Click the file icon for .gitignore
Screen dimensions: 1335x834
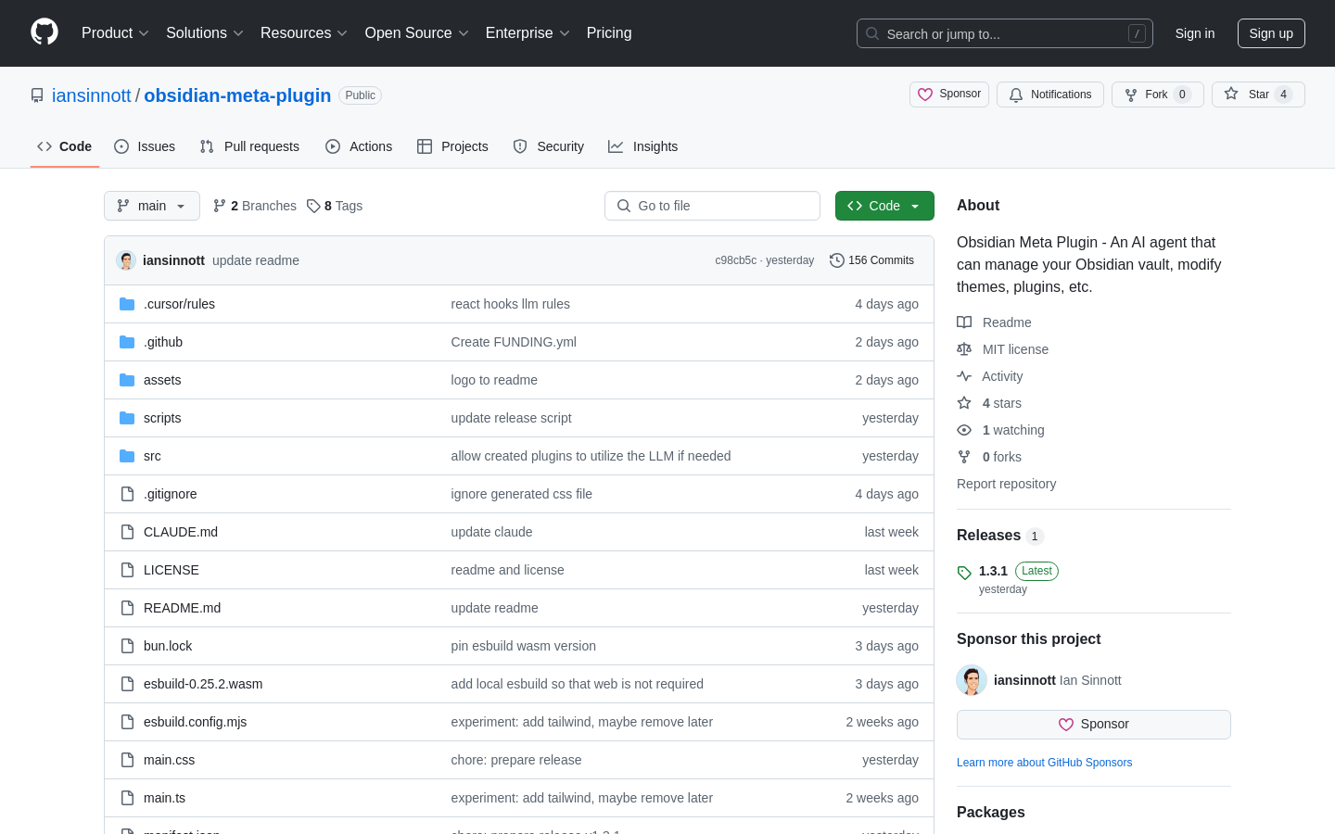[127, 494]
